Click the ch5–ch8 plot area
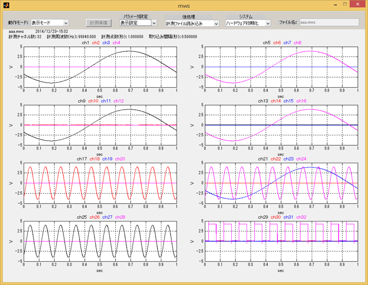Viewport: 368px width, 285px height. click(281, 67)
